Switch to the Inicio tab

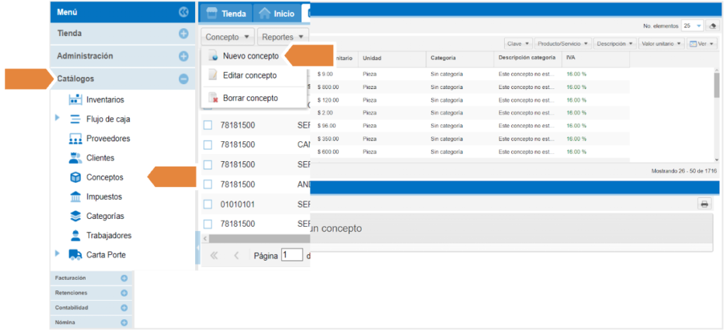pos(276,13)
